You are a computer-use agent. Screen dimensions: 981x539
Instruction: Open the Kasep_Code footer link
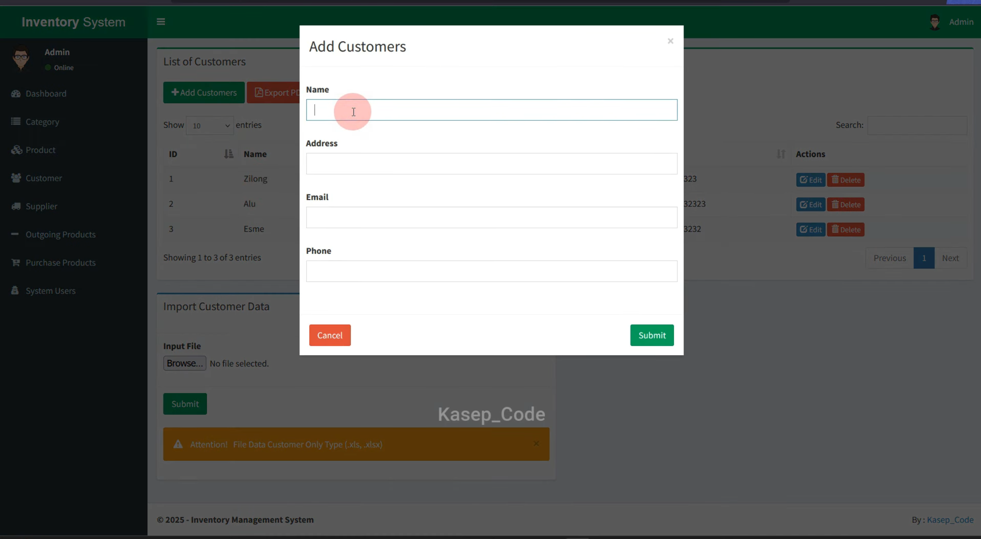coord(950,520)
